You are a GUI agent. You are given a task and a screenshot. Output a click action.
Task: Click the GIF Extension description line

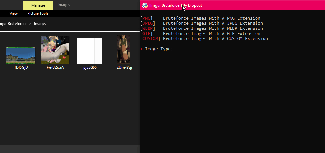coord(212,34)
